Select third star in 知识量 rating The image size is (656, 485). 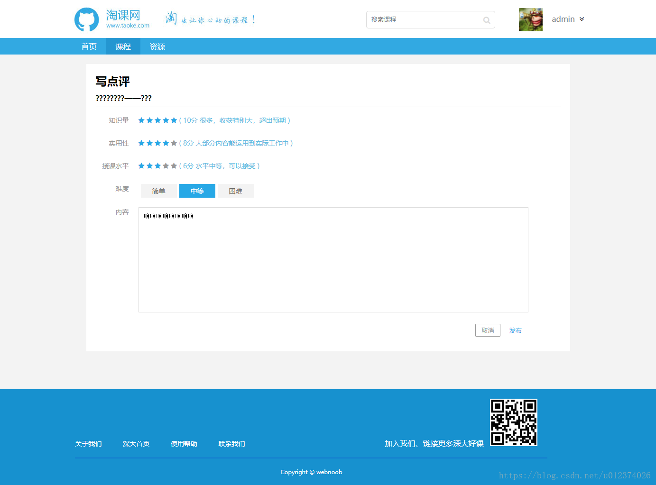click(157, 120)
